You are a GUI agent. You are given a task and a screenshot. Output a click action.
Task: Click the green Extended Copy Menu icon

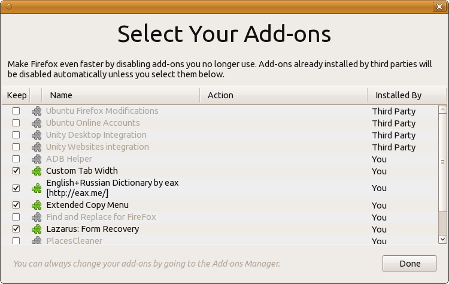37,205
